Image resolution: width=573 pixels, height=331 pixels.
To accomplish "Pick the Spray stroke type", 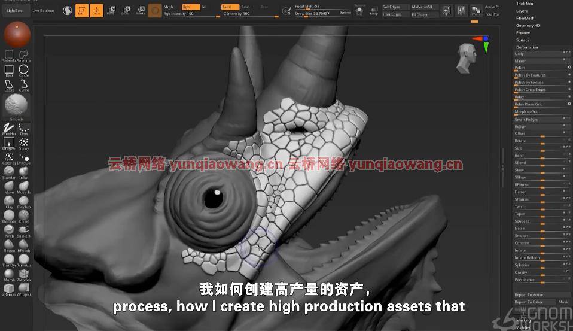I will pos(24,144).
